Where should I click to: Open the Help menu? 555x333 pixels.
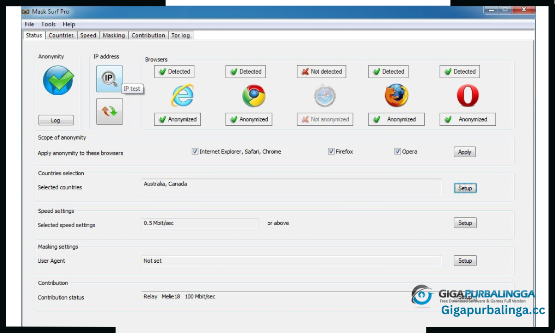point(69,24)
